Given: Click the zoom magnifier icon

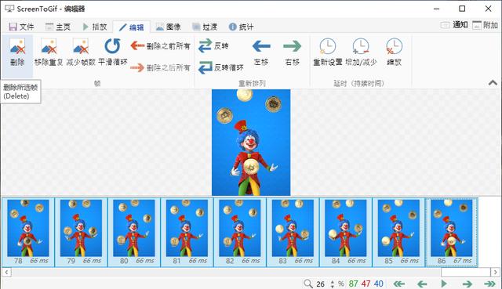Looking at the screenshot, I should [x=308, y=284].
